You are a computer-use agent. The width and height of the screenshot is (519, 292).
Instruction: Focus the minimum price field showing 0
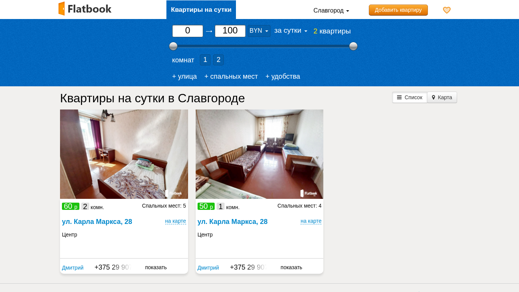click(188, 31)
